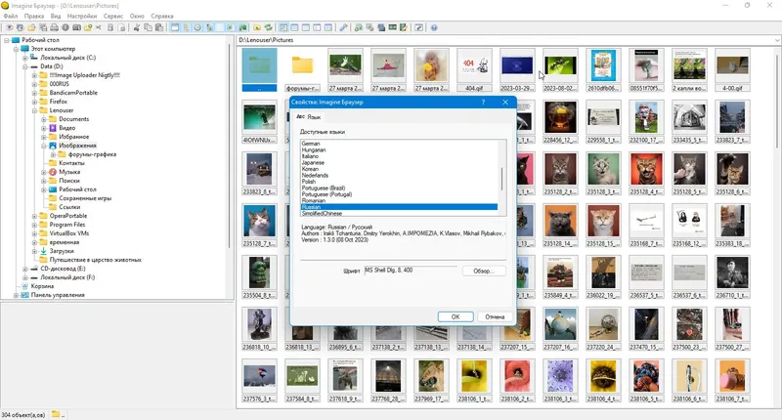Expand Локальный диск (C:) node
The image size is (782, 420).
tap(25, 58)
